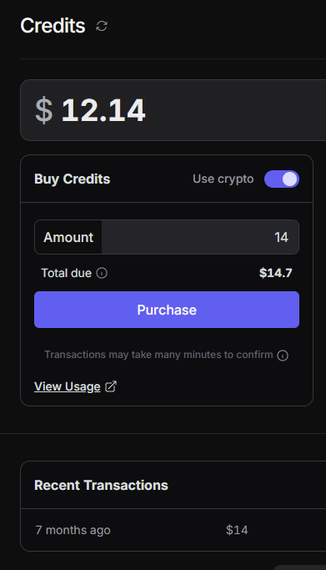
Task: Click the Purchase button
Action: coord(167,310)
